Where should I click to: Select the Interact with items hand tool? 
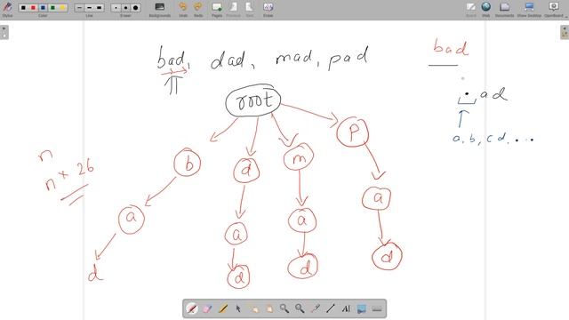tap(253, 308)
